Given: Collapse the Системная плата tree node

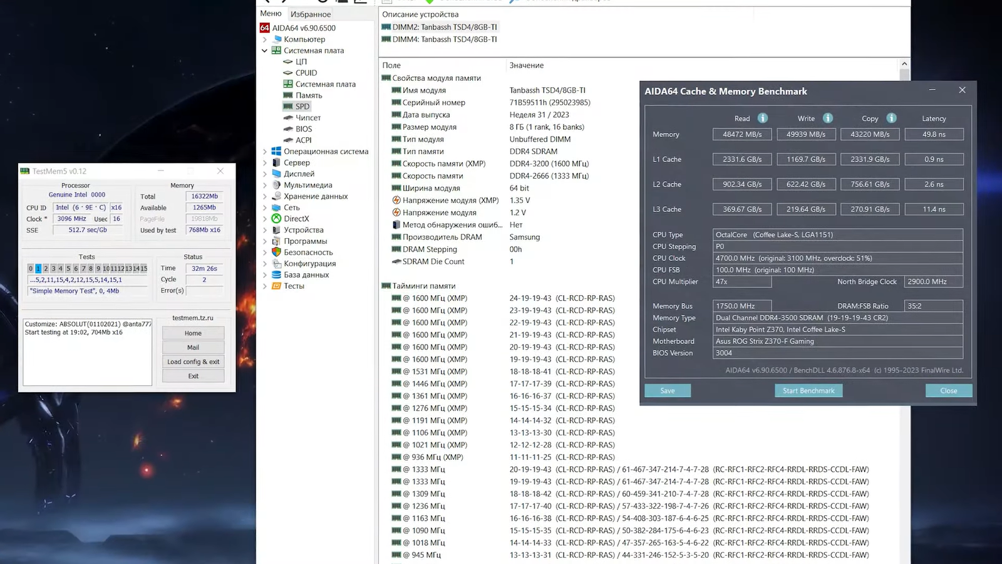Looking at the screenshot, I should point(264,51).
